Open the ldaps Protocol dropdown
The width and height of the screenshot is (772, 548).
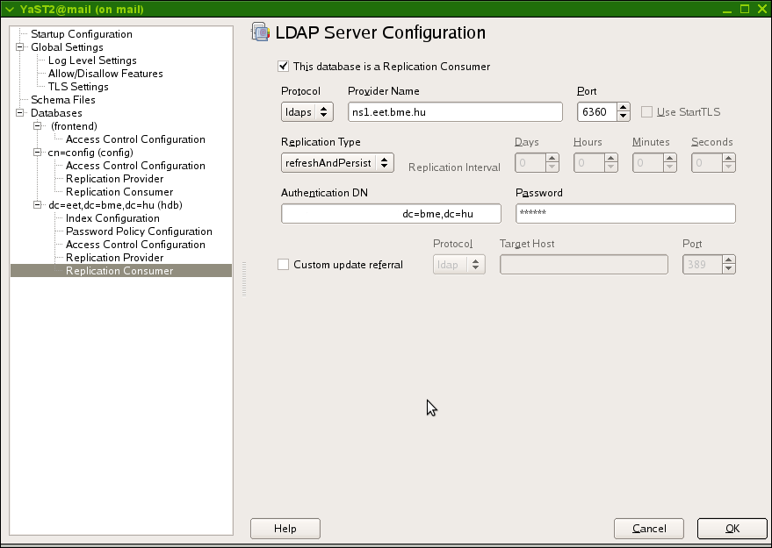307,112
